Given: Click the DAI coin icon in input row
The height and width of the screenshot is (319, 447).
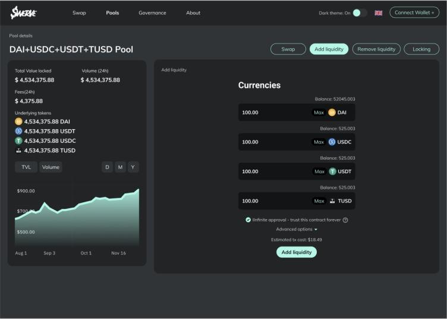Looking at the screenshot, I should [332, 112].
